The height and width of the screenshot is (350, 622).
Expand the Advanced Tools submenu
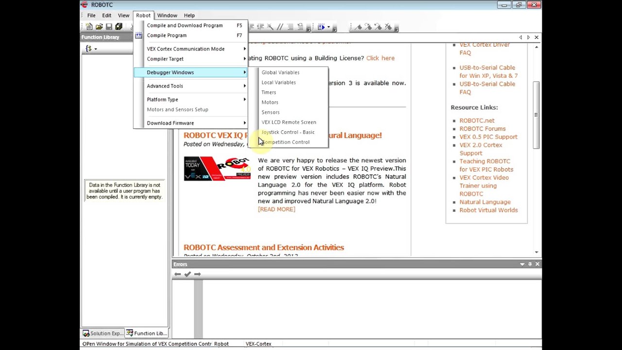click(x=190, y=86)
